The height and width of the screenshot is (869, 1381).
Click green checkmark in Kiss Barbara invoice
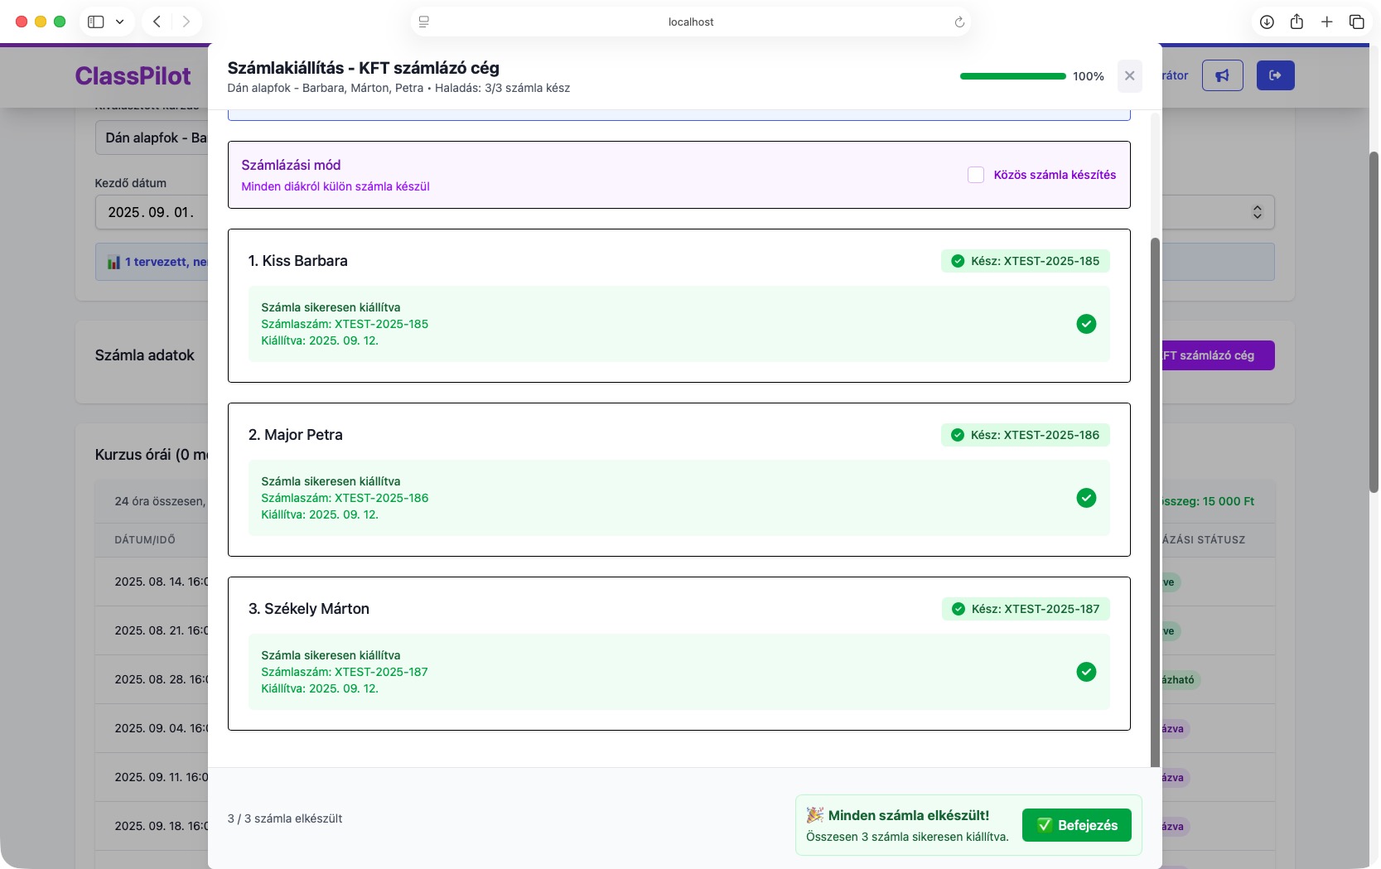pos(1086,324)
